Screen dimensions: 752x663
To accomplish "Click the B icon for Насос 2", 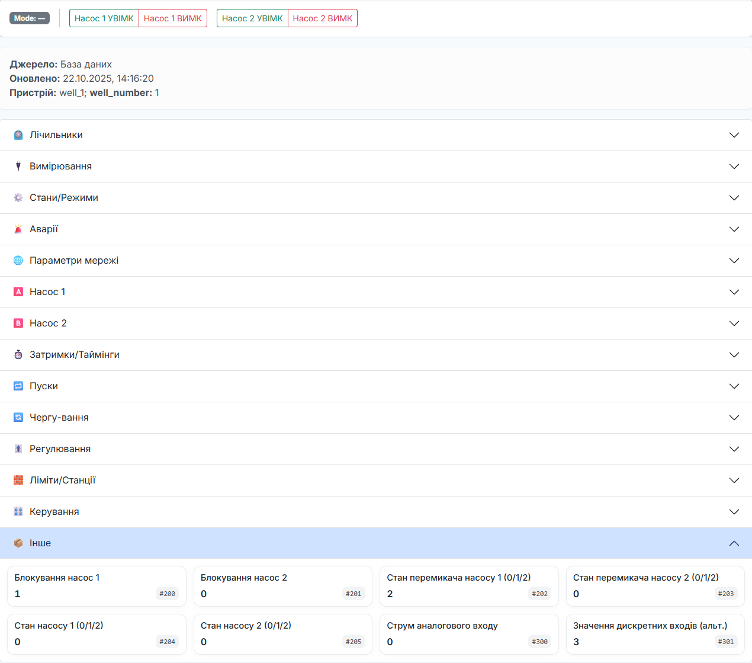I will [18, 324].
